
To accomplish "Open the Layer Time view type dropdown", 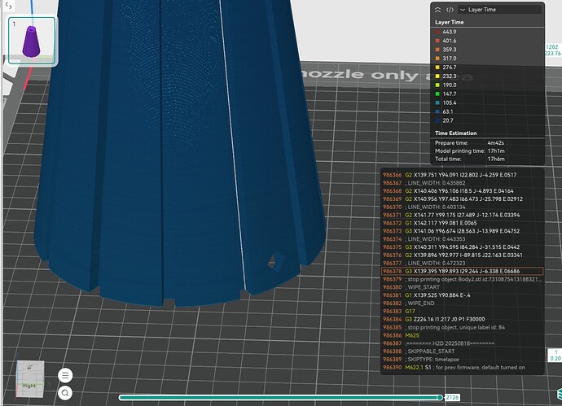I will pos(499,10).
